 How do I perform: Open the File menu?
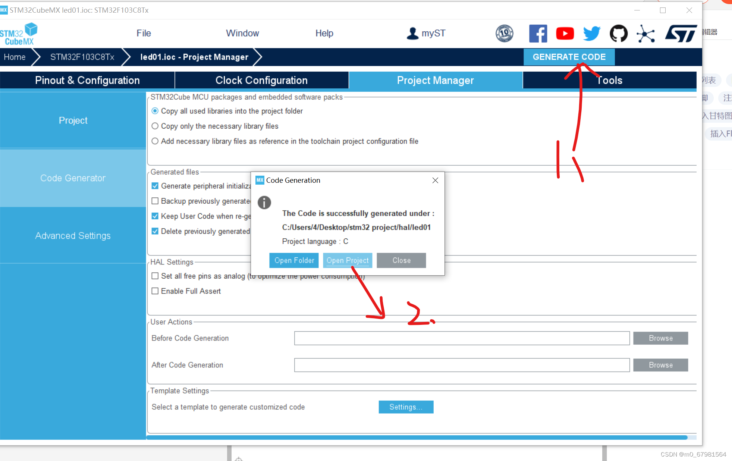click(144, 33)
